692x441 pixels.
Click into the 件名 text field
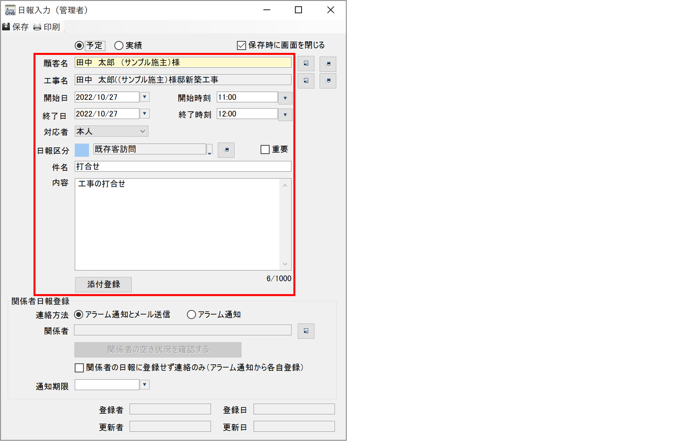183,166
